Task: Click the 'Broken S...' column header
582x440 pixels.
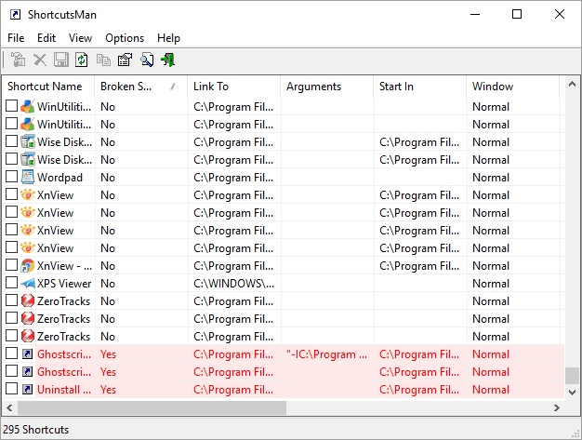Action: point(141,87)
